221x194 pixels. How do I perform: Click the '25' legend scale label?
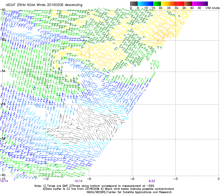click(x=169, y=8)
